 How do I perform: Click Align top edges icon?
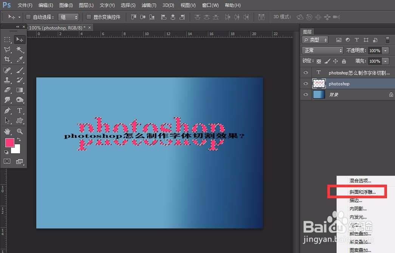coord(133,17)
